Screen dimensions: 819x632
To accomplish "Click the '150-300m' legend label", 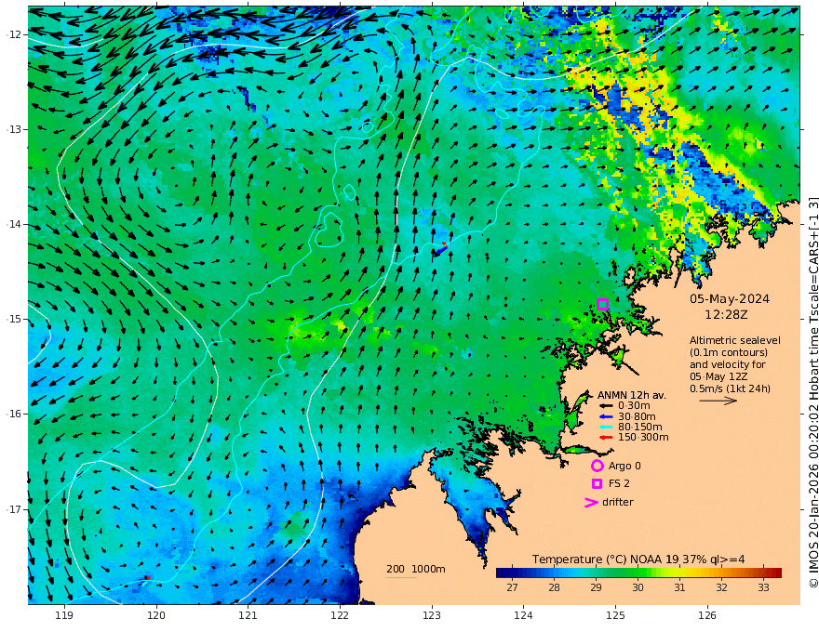I will click(643, 437).
